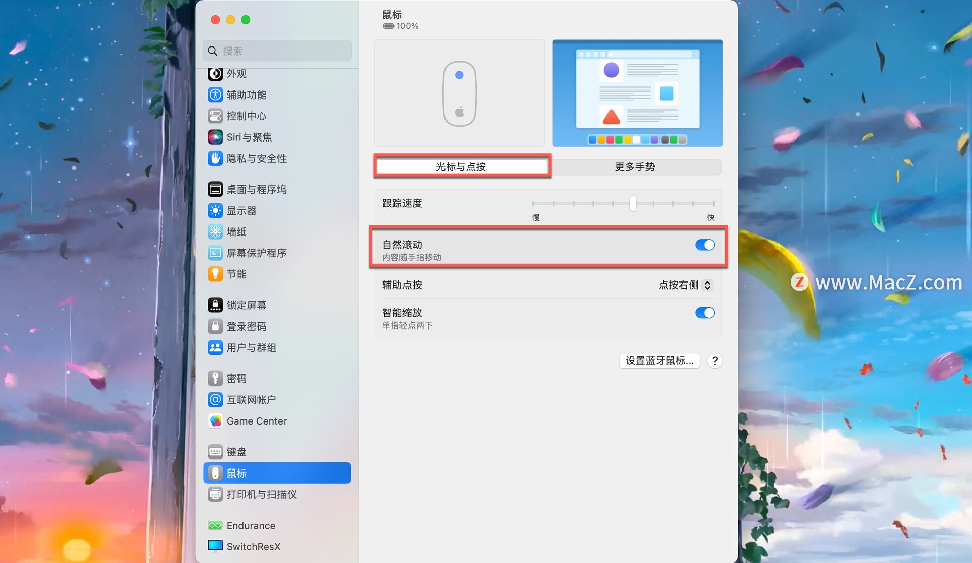Select the 光标与点按 tab
The image size is (972, 563).
462,166
